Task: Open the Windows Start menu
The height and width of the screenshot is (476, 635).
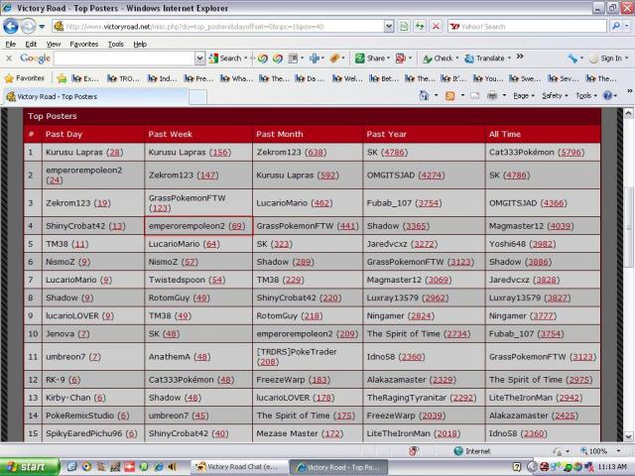Action: (x=27, y=466)
